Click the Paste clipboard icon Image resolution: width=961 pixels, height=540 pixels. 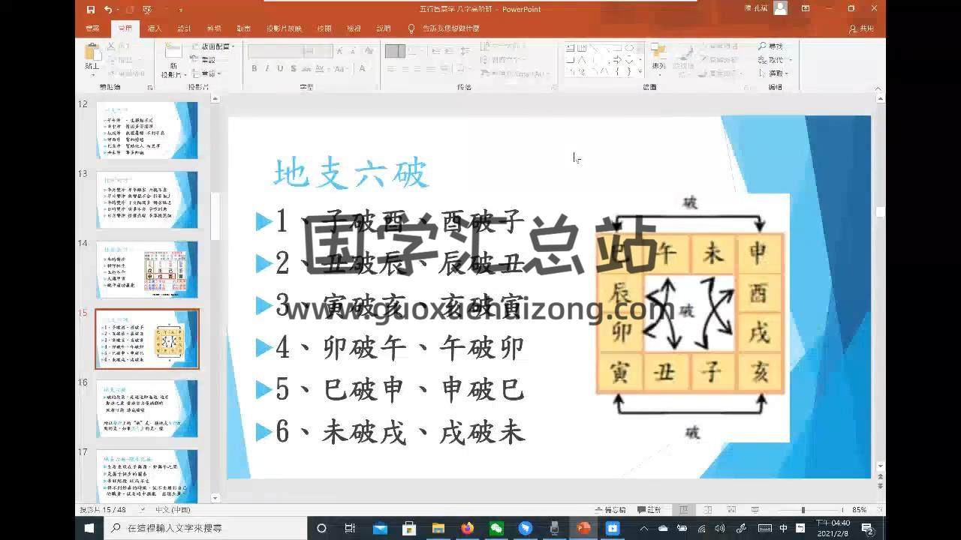[x=92, y=56]
